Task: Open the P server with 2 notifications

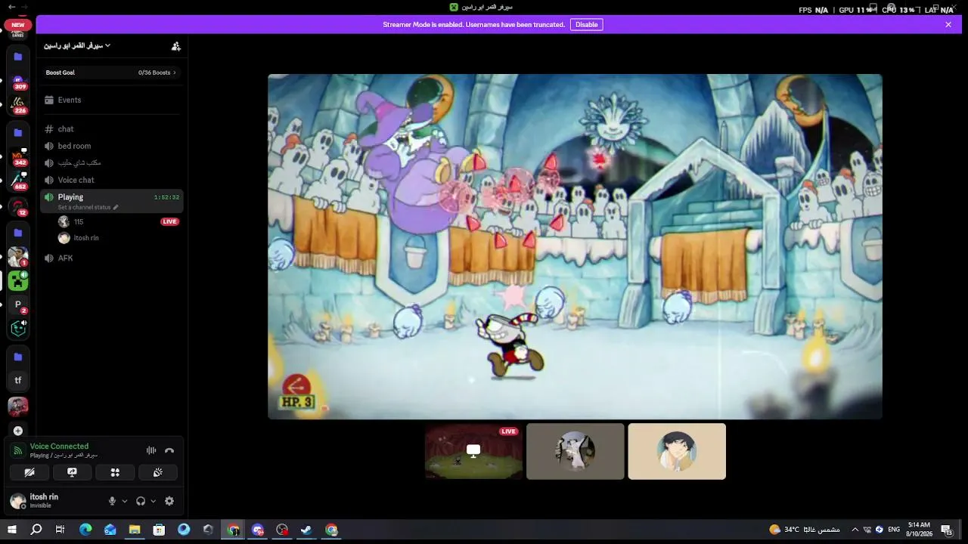Action: (18, 304)
